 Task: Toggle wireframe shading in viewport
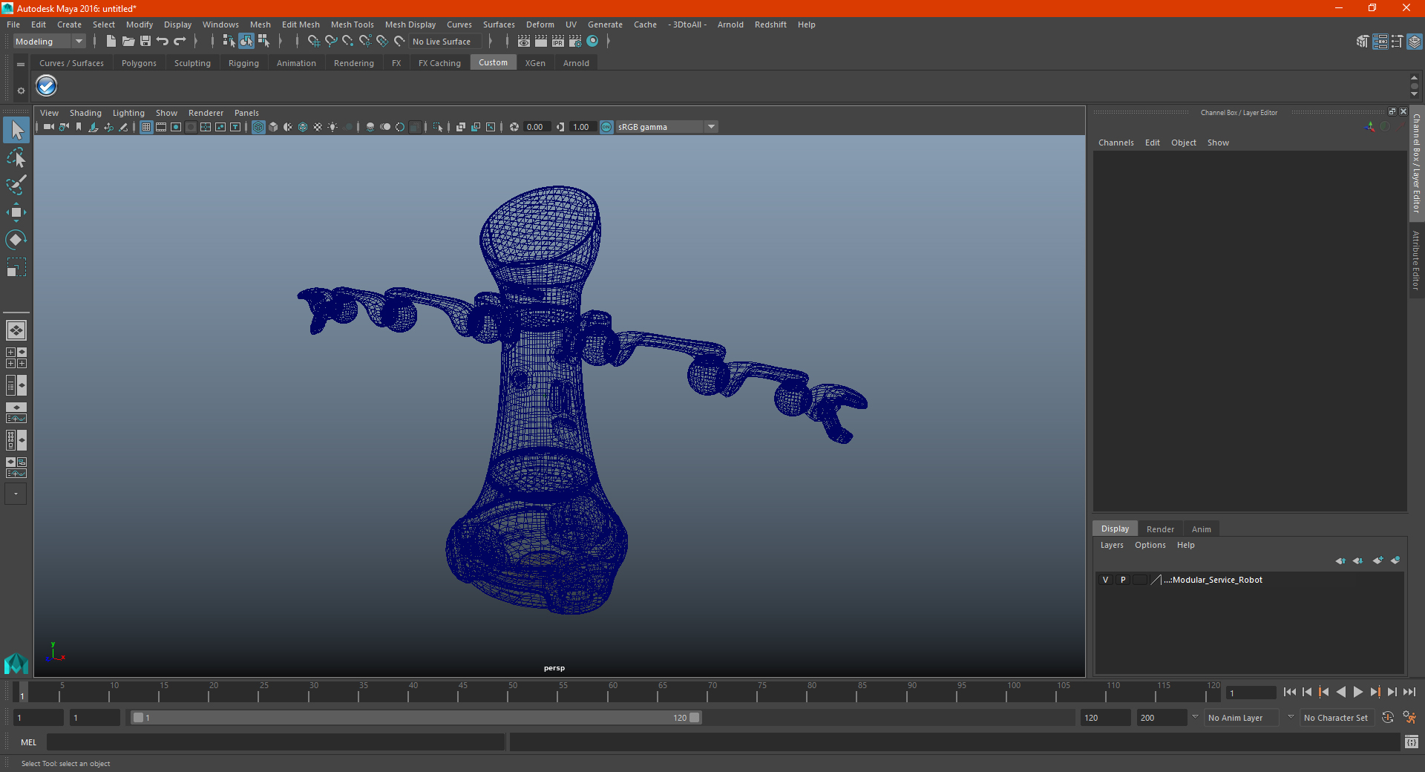coord(258,127)
